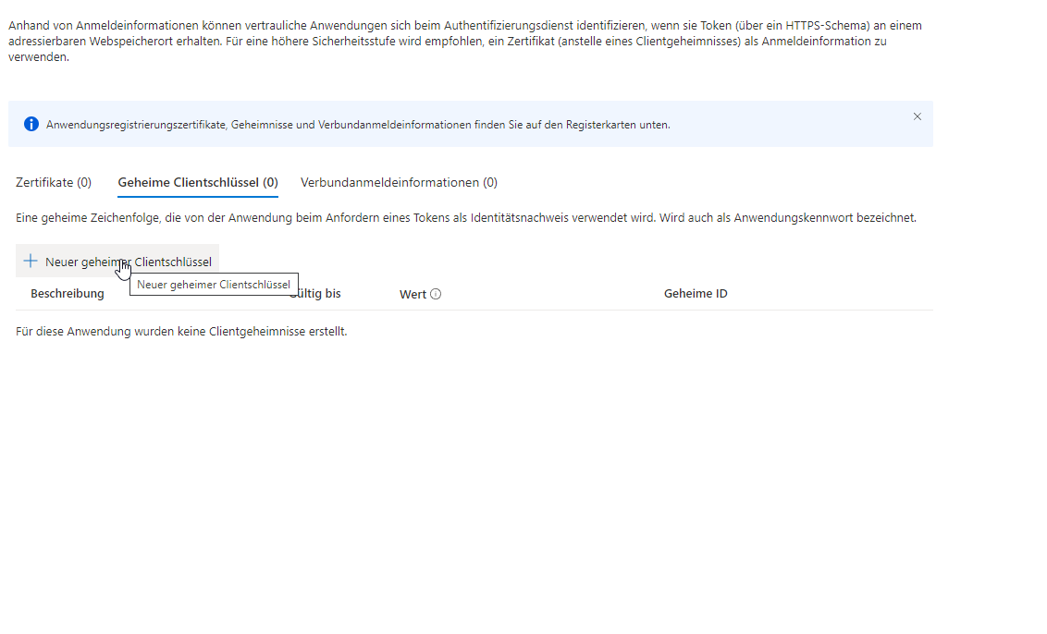The height and width of the screenshot is (634, 1047).
Task: Click the blue info icon in the banner
Action: pyautogui.click(x=31, y=124)
